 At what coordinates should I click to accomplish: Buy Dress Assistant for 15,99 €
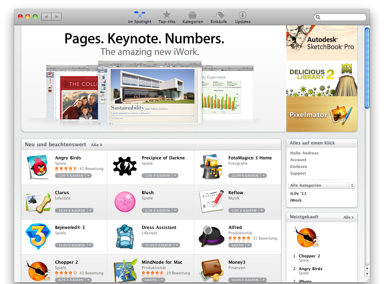[158, 245]
